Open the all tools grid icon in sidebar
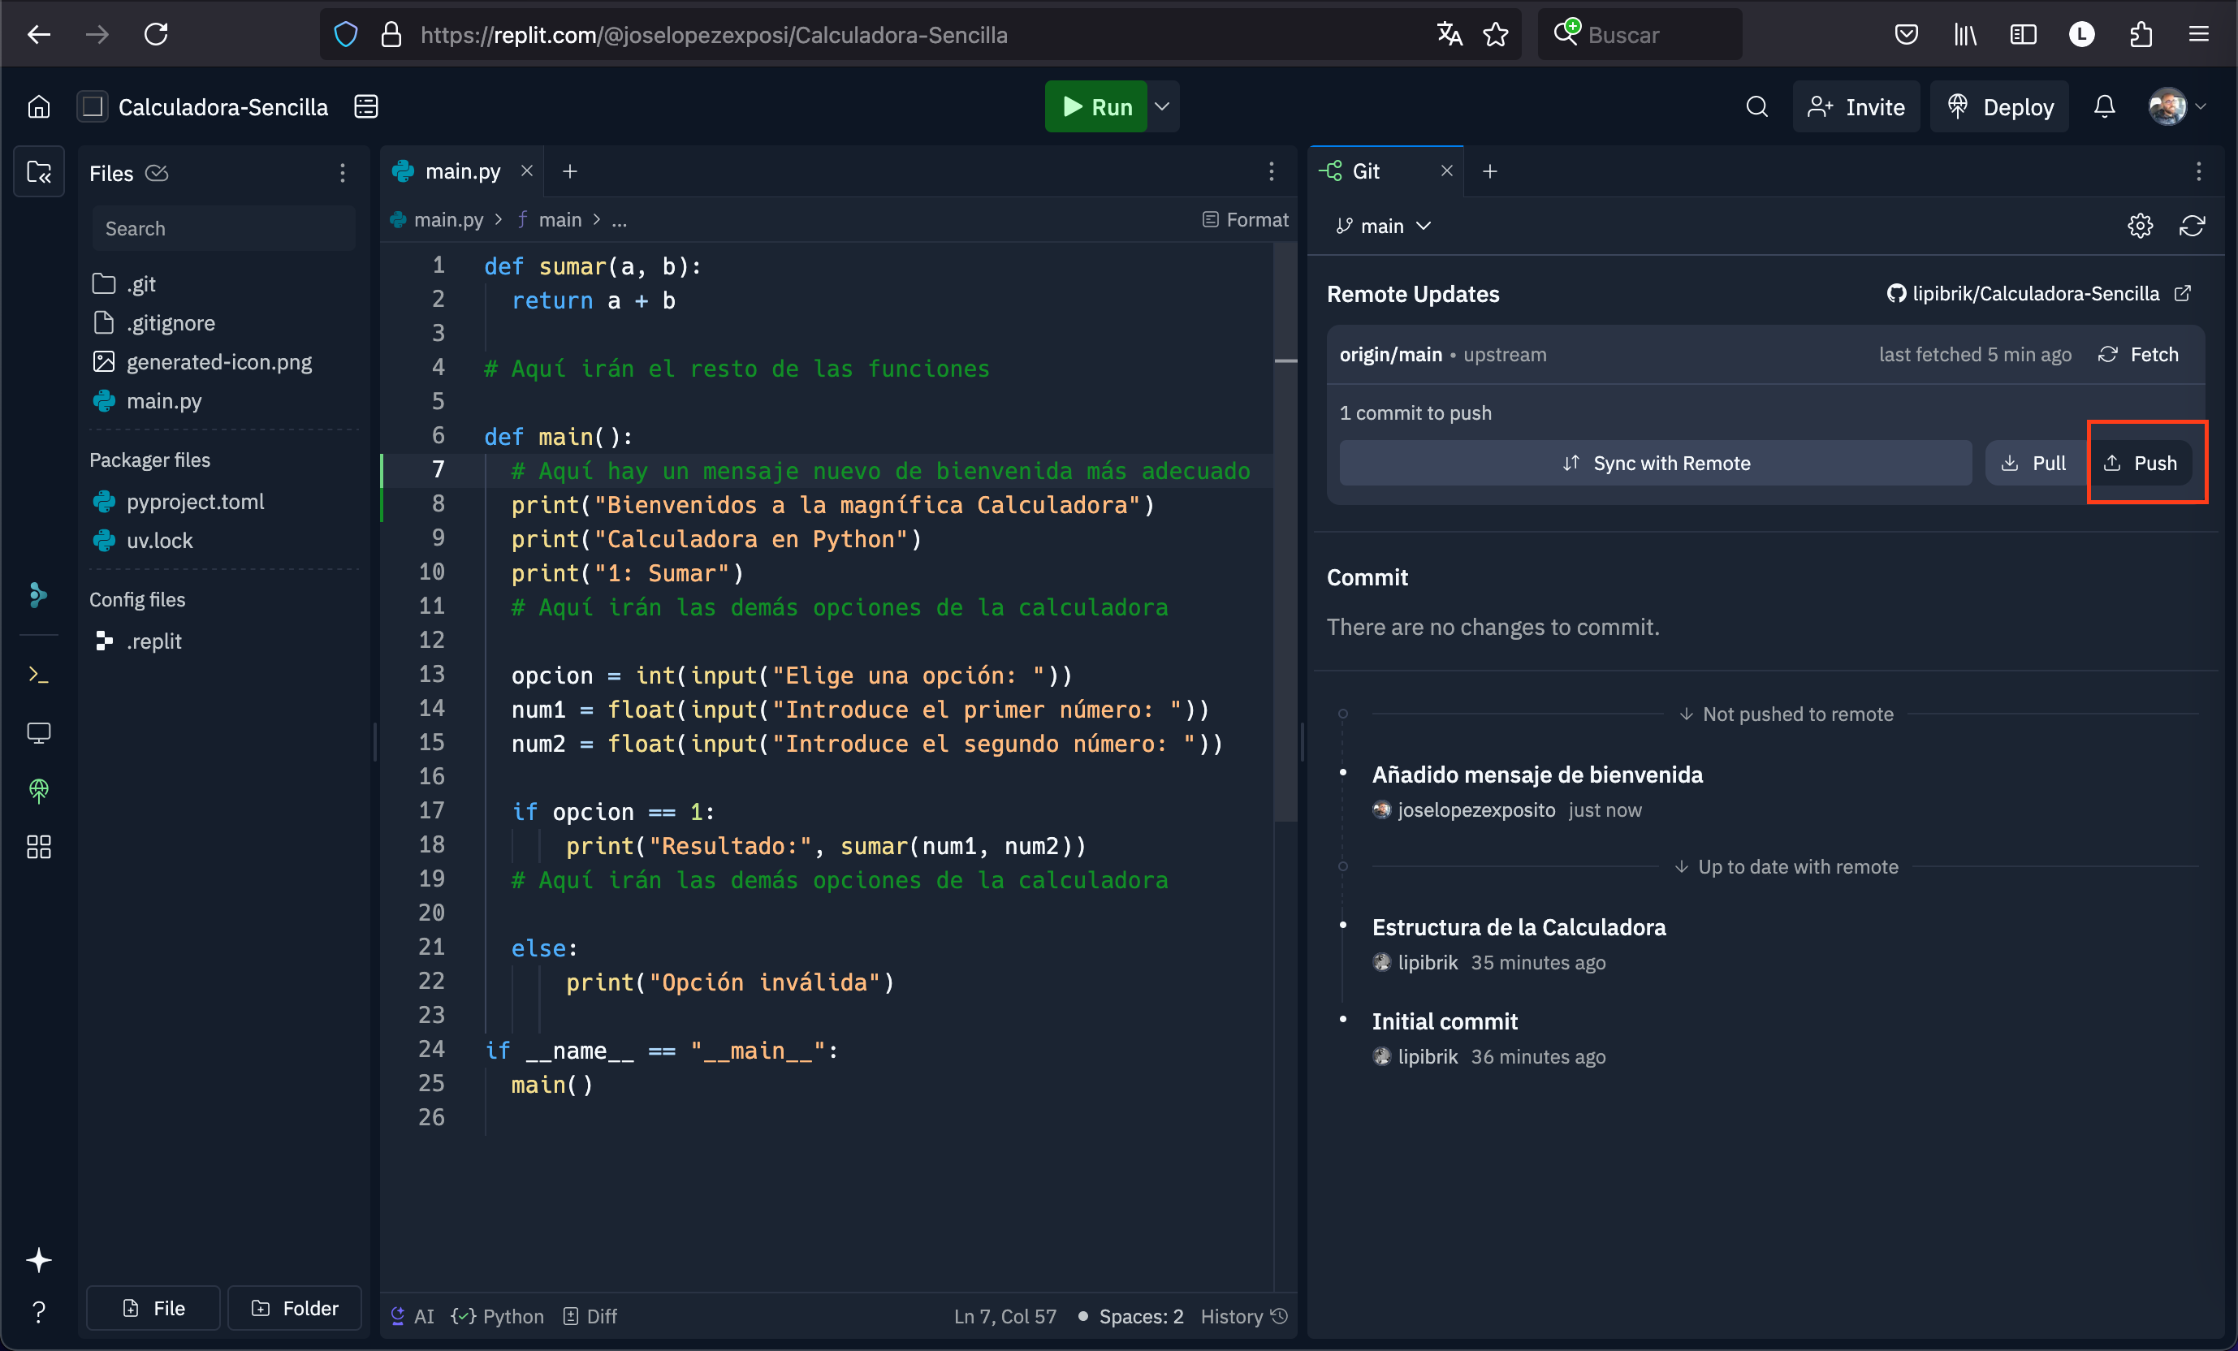 38,847
